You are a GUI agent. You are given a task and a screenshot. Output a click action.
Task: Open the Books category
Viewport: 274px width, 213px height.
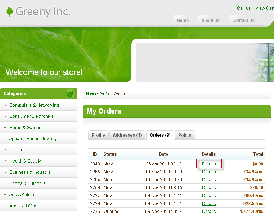point(15,150)
